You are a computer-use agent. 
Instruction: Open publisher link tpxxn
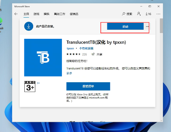[70, 49]
